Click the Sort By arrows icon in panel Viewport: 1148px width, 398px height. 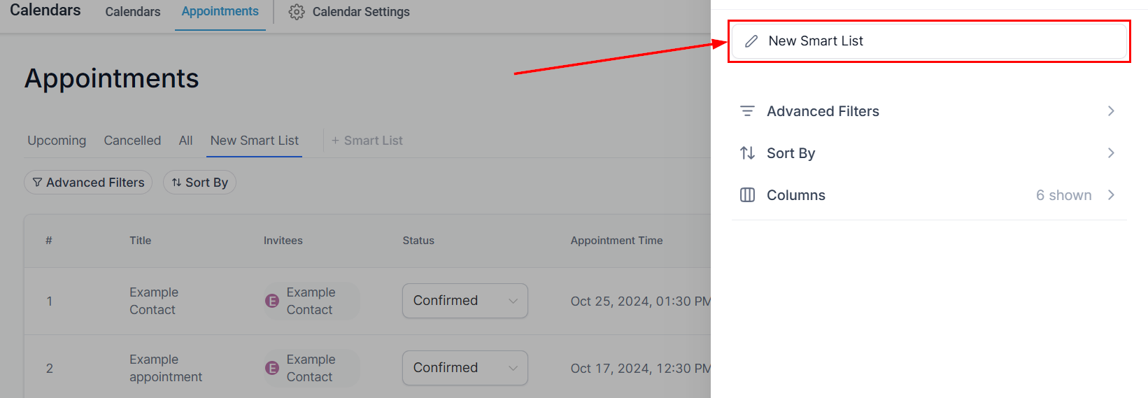pyautogui.click(x=747, y=153)
